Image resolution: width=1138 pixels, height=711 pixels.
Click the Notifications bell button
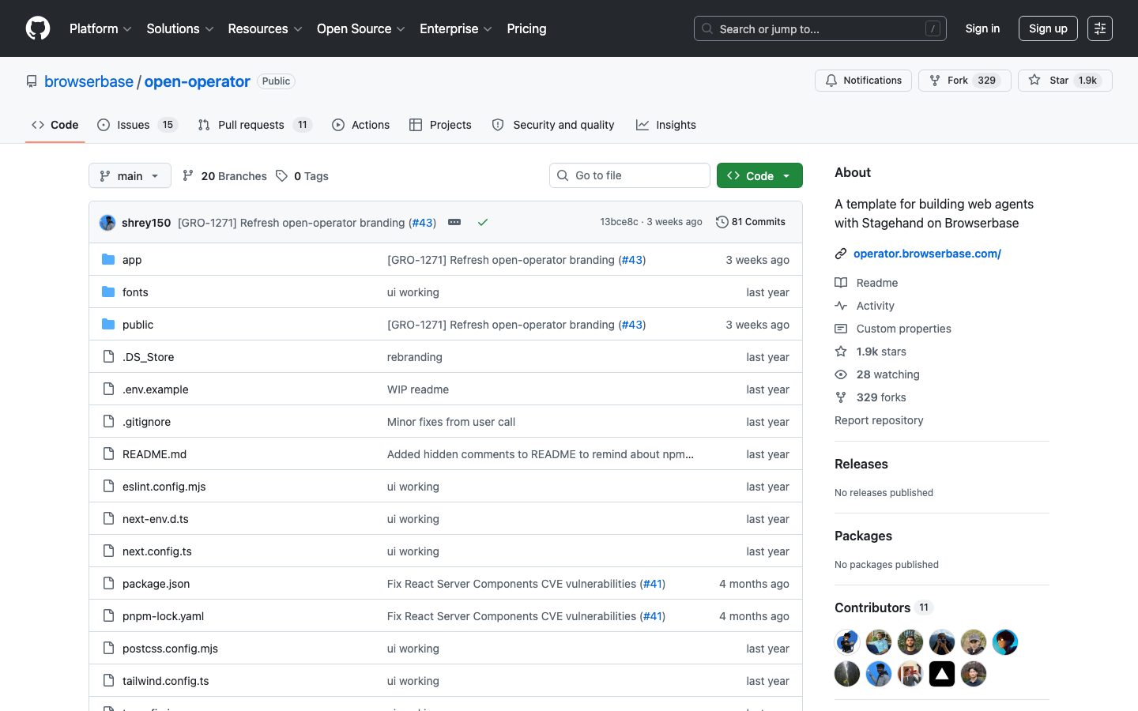click(x=863, y=81)
